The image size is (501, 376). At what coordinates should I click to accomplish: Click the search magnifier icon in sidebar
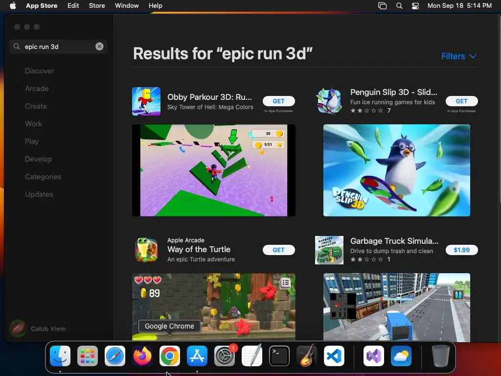17,47
